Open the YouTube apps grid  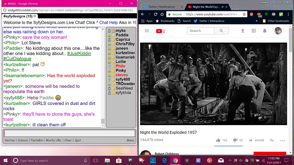254,31
